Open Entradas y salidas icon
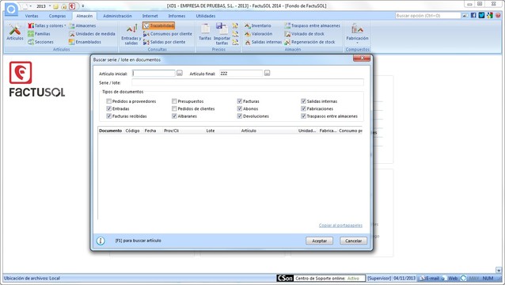The image size is (505, 285). 131,34
